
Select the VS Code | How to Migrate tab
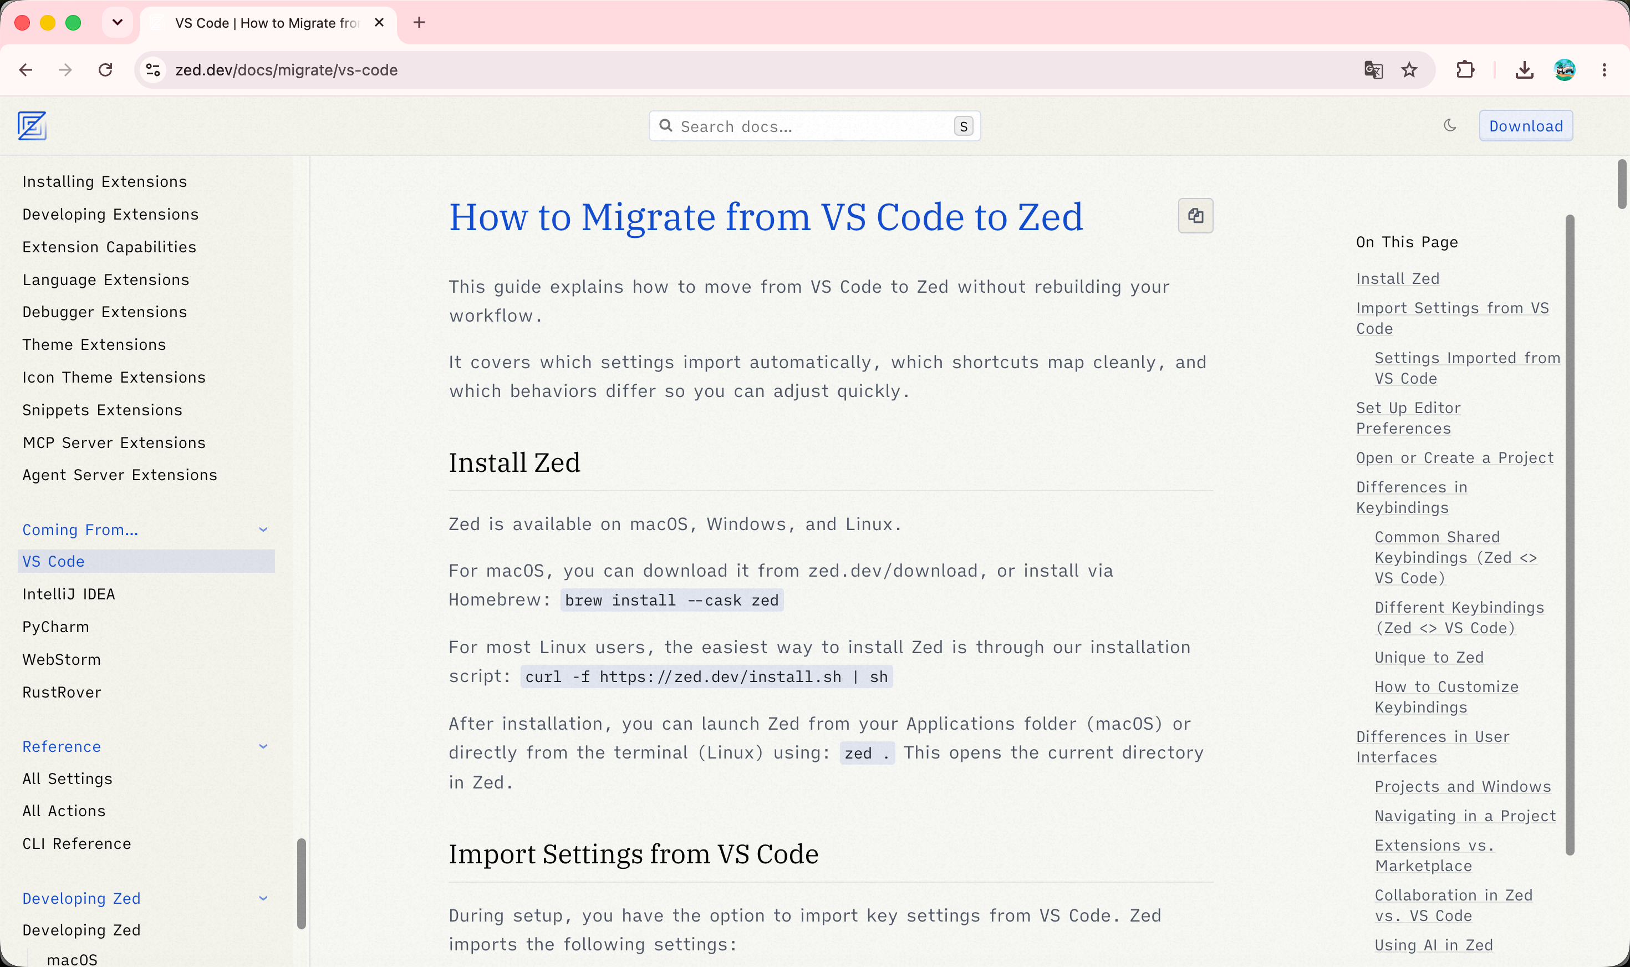tap(267, 23)
